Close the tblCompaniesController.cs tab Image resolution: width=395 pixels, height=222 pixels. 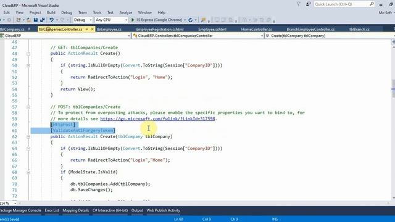(x=92, y=29)
